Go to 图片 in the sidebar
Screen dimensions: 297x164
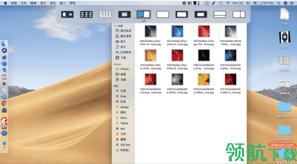pyautogui.click(x=121, y=41)
